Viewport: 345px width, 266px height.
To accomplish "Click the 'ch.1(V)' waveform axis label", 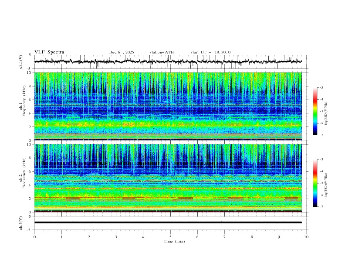I will pyautogui.click(x=21, y=62).
